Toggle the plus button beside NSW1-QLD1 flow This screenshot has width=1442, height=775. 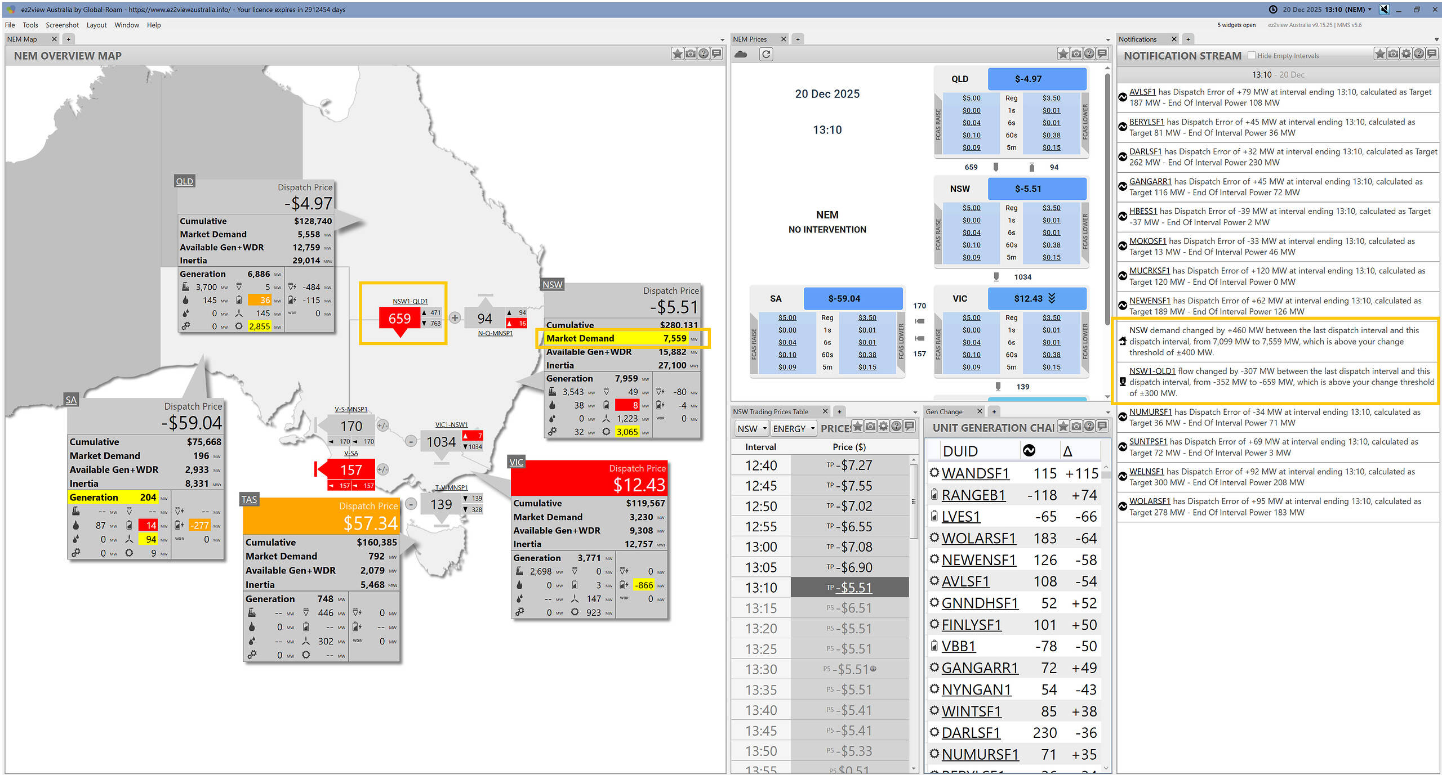(x=455, y=318)
